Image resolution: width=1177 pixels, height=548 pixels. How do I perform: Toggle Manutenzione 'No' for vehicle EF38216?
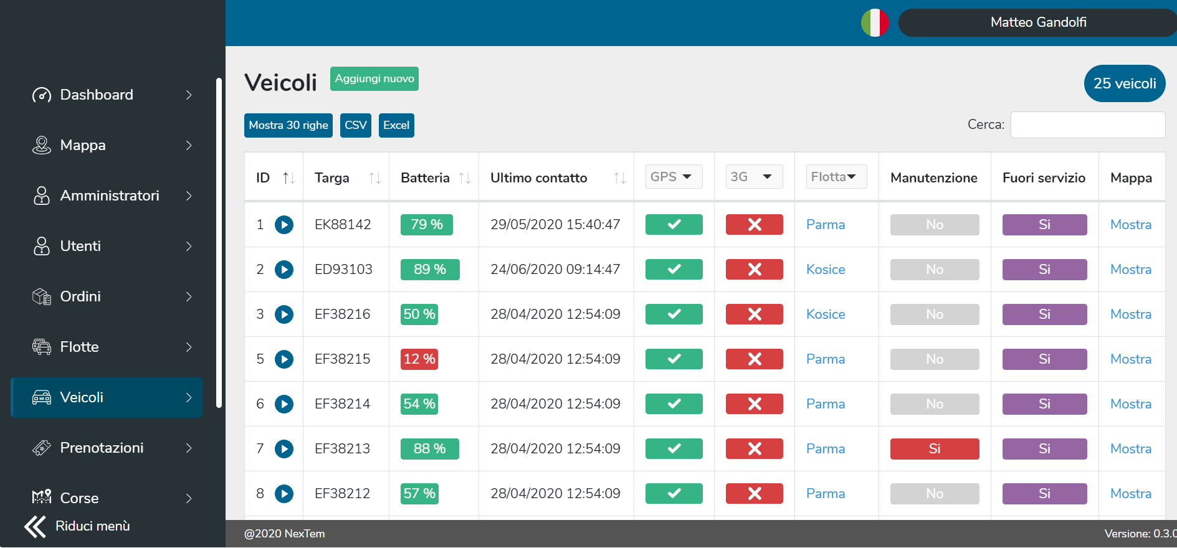point(934,314)
